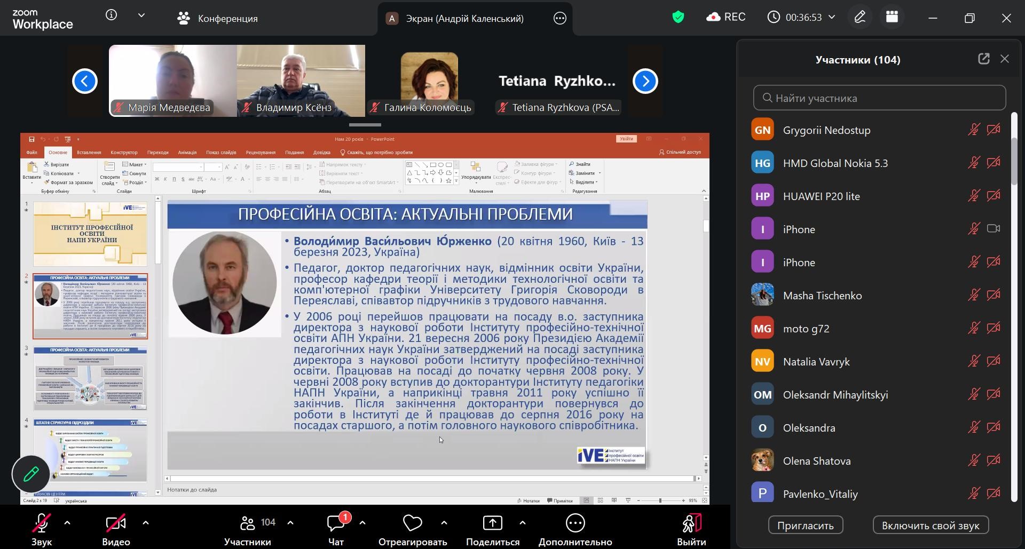Open the annotation pencil icon in the title bar
This screenshot has width=1025, height=549.
[860, 18]
